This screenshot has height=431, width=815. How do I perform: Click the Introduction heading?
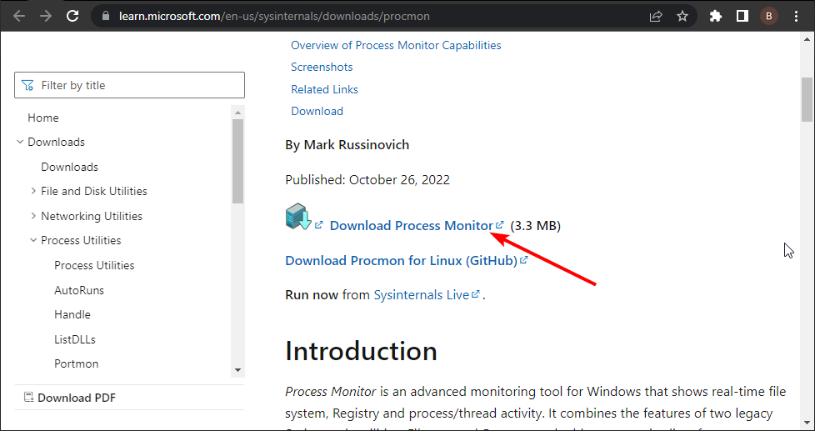[361, 351]
